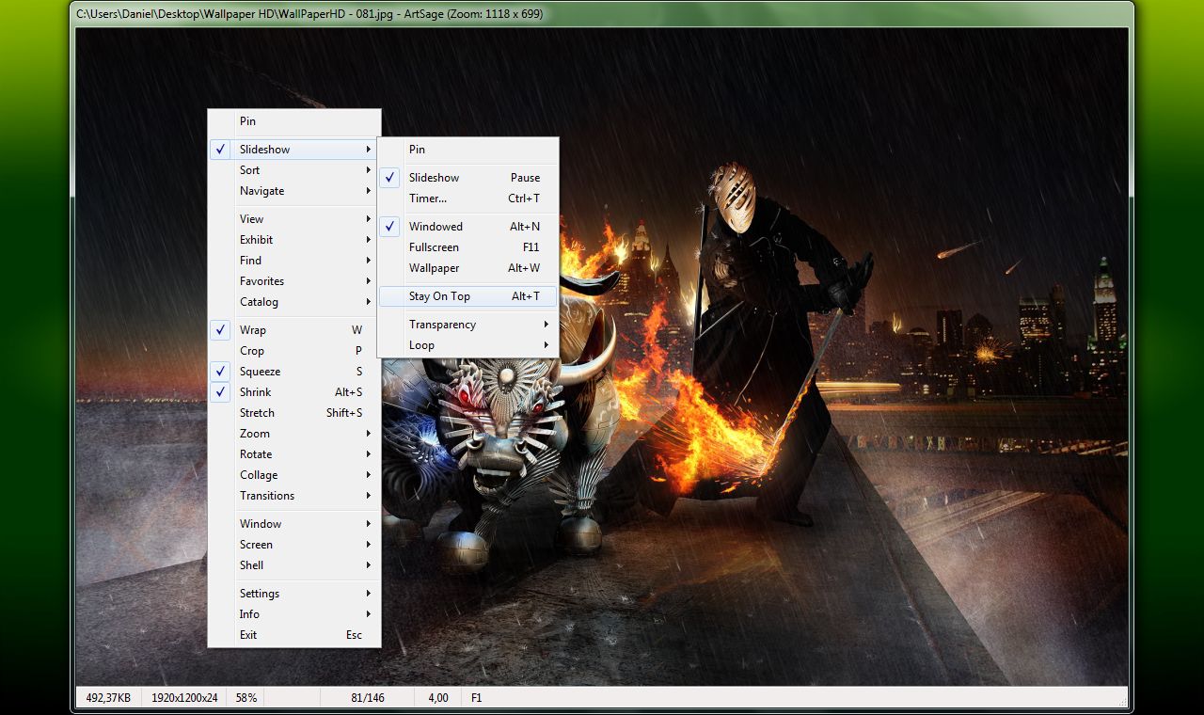Click the F1 help hint in status bar

tap(477, 698)
